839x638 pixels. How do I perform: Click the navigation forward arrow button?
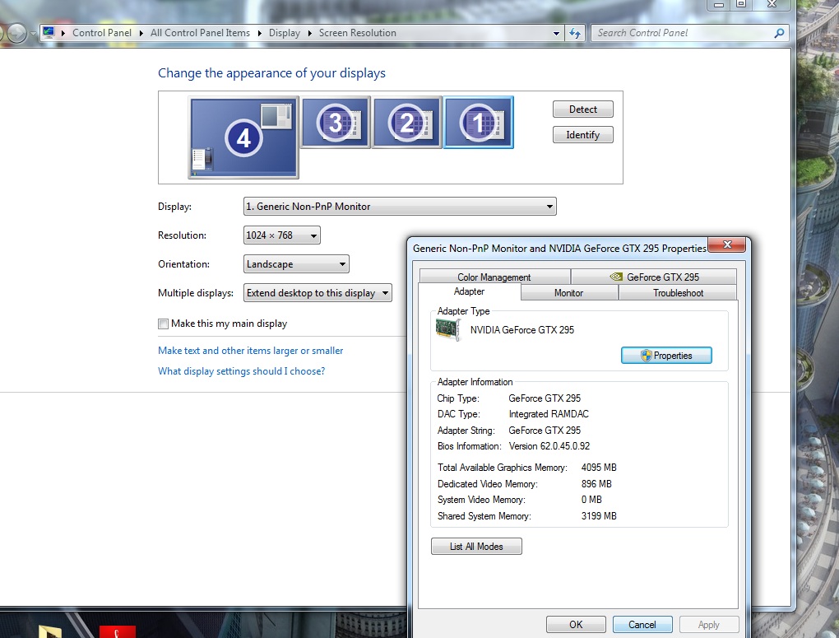[16, 33]
